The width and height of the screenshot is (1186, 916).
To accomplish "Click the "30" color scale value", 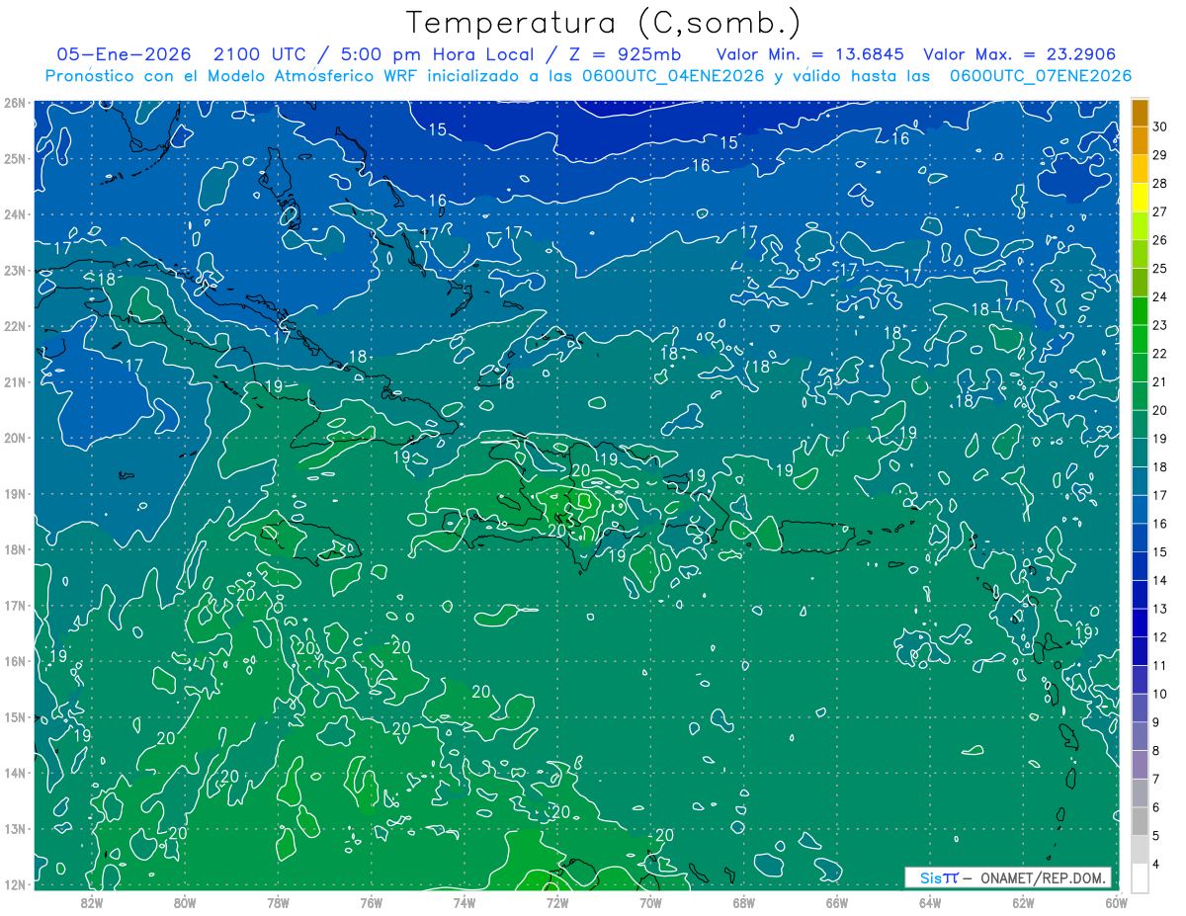I will 1160,126.
